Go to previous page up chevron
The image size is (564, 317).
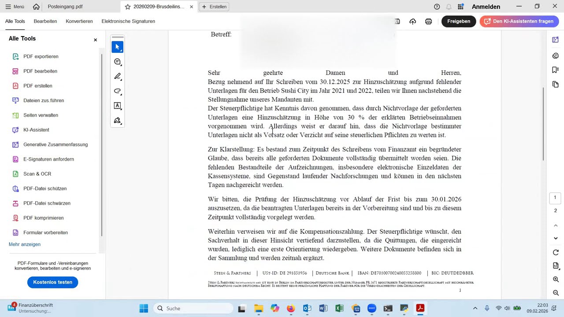tap(556, 225)
